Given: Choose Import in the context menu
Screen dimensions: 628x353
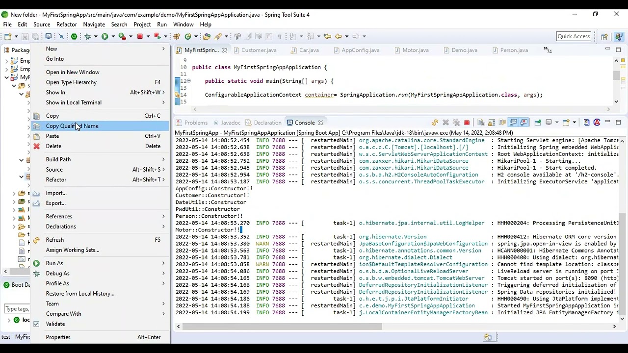Looking at the screenshot, I should 100,193.
